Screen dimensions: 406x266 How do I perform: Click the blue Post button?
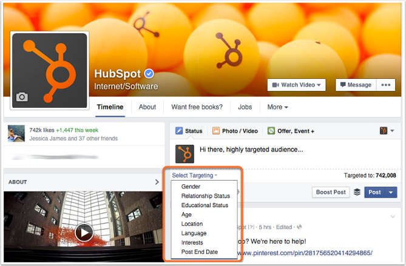pos(374,192)
